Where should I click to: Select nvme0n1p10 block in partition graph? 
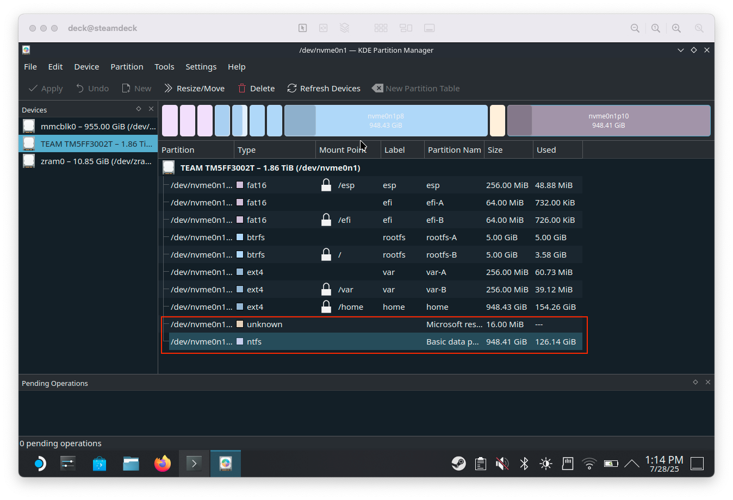click(x=608, y=121)
